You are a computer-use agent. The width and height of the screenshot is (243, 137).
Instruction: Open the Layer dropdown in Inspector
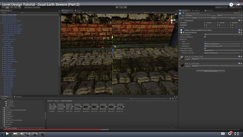(229, 15)
